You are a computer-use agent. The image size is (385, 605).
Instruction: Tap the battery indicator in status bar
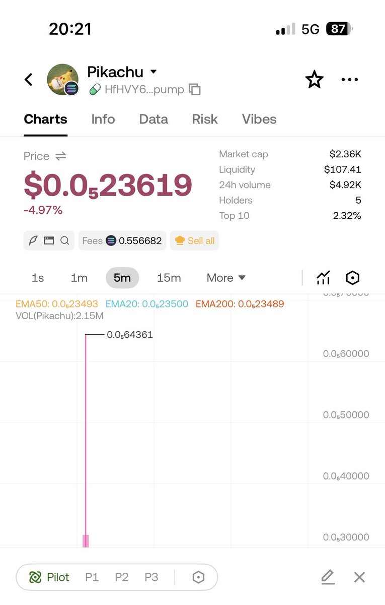[340, 29]
